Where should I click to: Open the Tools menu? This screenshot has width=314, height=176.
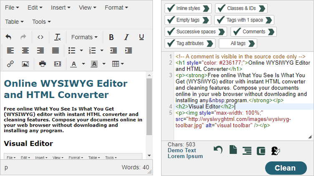click(41, 21)
